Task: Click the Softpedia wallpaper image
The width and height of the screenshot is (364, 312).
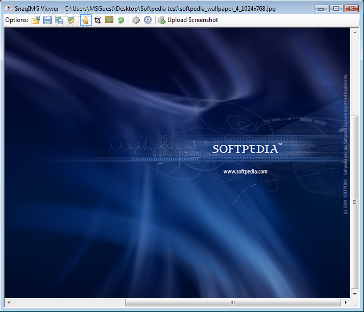Action: click(177, 163)
